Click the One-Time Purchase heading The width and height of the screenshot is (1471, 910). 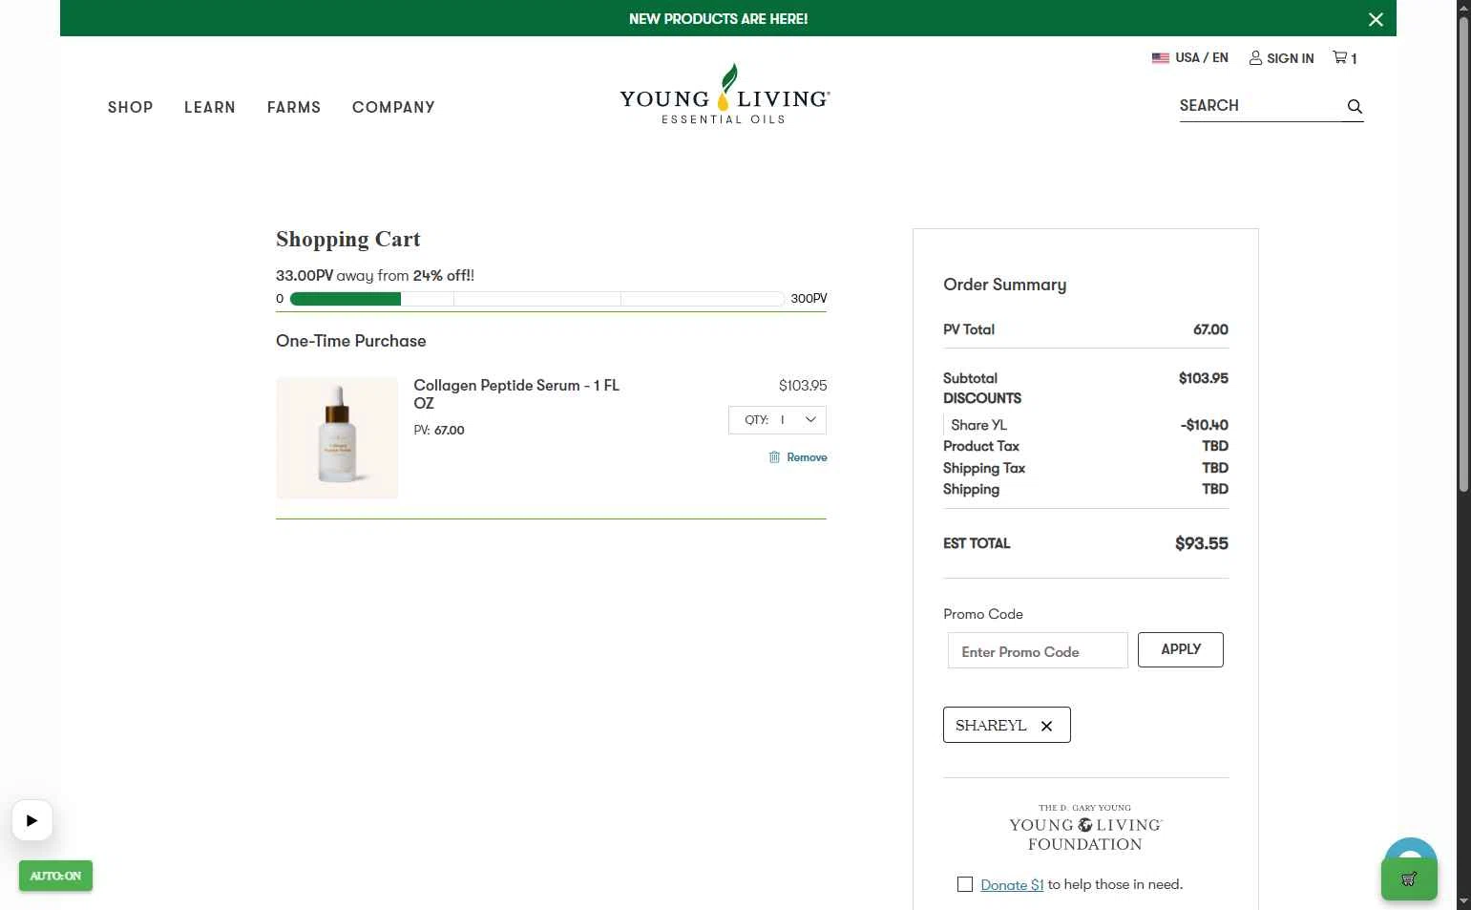[351, 341]
